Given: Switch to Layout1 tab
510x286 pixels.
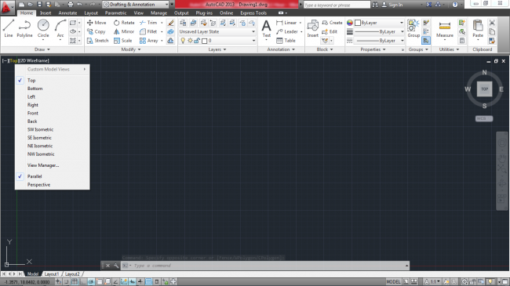Looking at the screenshot, I should point(51,274).
